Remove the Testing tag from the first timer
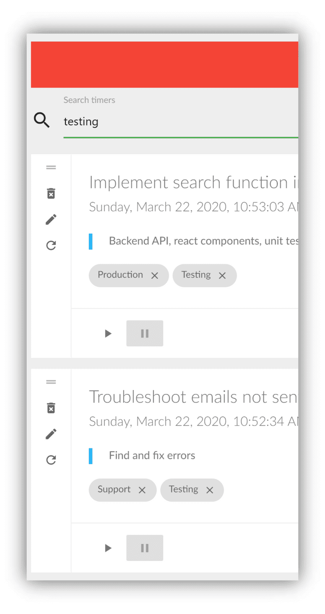Image resolution: width=325 pixels, height=614 pixels. [222, 275]
